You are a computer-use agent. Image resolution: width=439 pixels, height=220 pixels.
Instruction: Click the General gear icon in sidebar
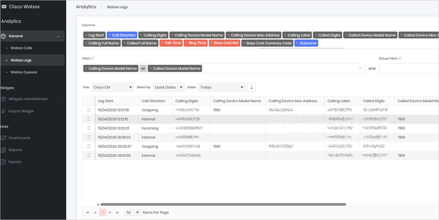coord(3,36)
